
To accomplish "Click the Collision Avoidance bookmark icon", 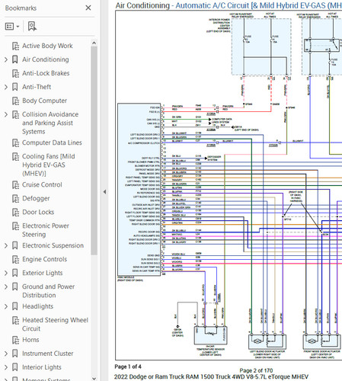I will [x=15, y=114].
